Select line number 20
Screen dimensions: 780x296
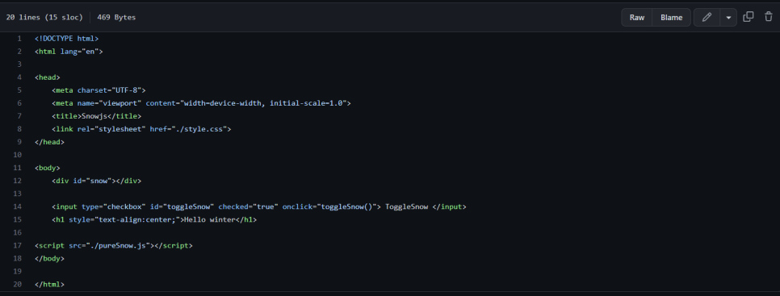click(18, 285)
